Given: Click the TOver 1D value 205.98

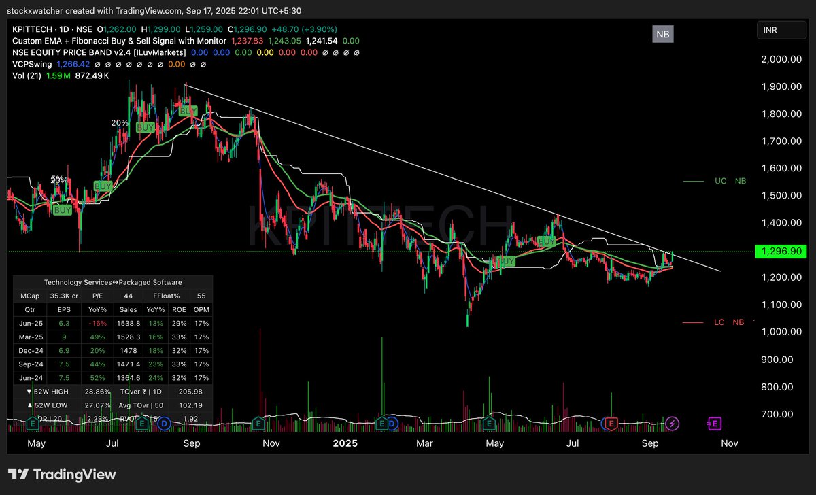Looking at the screenshot, I should tap(190, 392).
